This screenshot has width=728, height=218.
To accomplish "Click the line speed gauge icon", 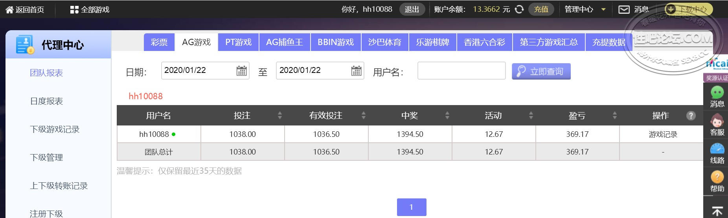I will coord(717,149).
